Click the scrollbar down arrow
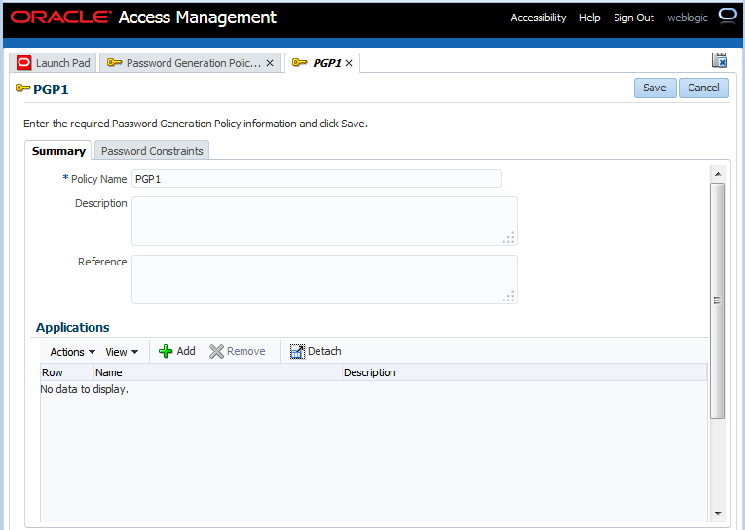Image resolution: width=745 pixels, height=530 pixels. coord(718,514)
